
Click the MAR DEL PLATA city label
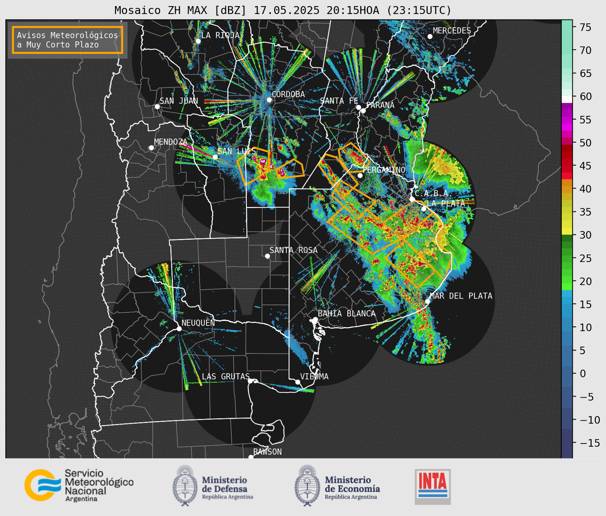(461, 296)
